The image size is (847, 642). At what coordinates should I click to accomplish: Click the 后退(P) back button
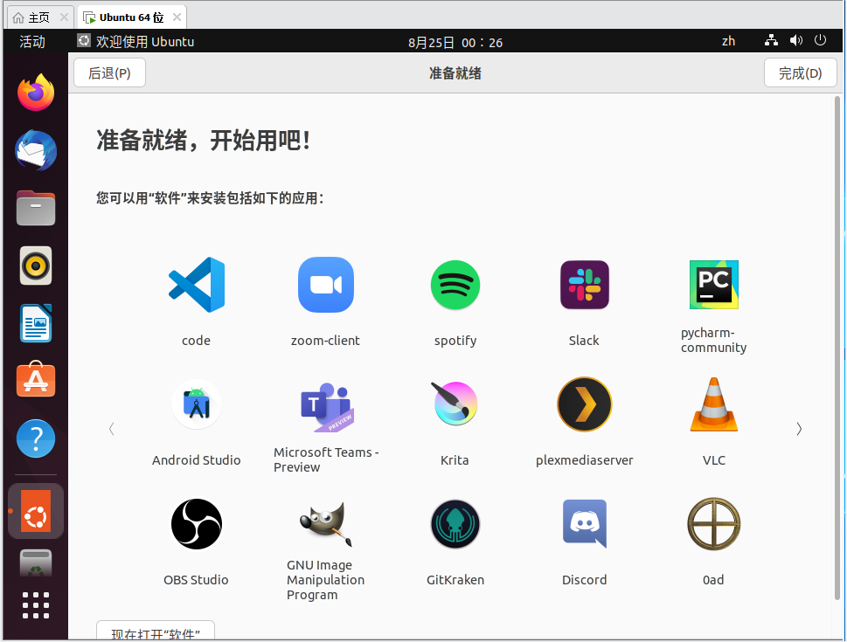(x=109, y=72)
